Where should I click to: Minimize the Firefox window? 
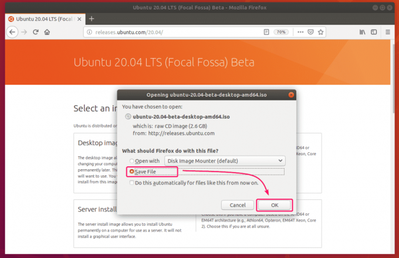coord(375,8)
